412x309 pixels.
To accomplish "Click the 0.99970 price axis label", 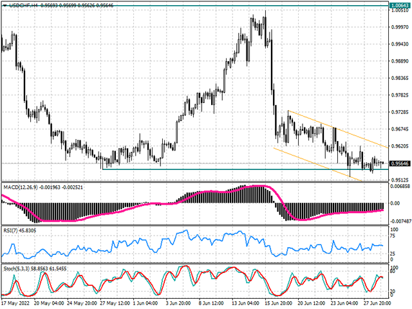I will pyautogui.click(x=400, y=27).
